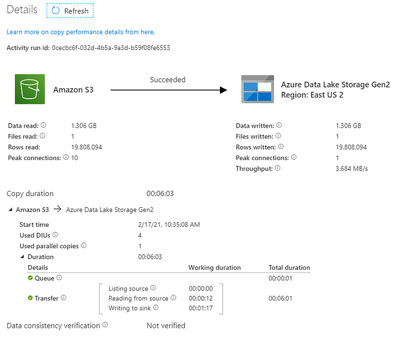Click the info icon next to Files read
394x337 pixels.
pyautogui.click(x=42, y=136)
